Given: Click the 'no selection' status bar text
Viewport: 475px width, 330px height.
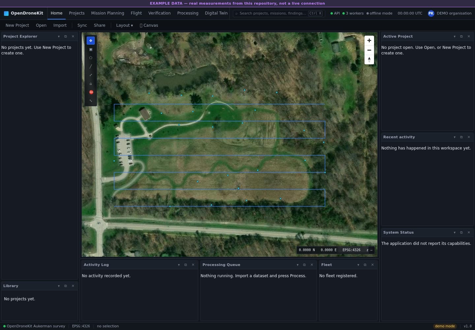Looking at the screenshot, I should (108, 326).
